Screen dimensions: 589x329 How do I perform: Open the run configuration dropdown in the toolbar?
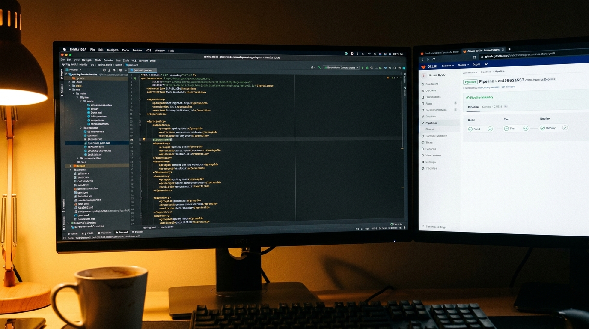click(x=341, y=68)
